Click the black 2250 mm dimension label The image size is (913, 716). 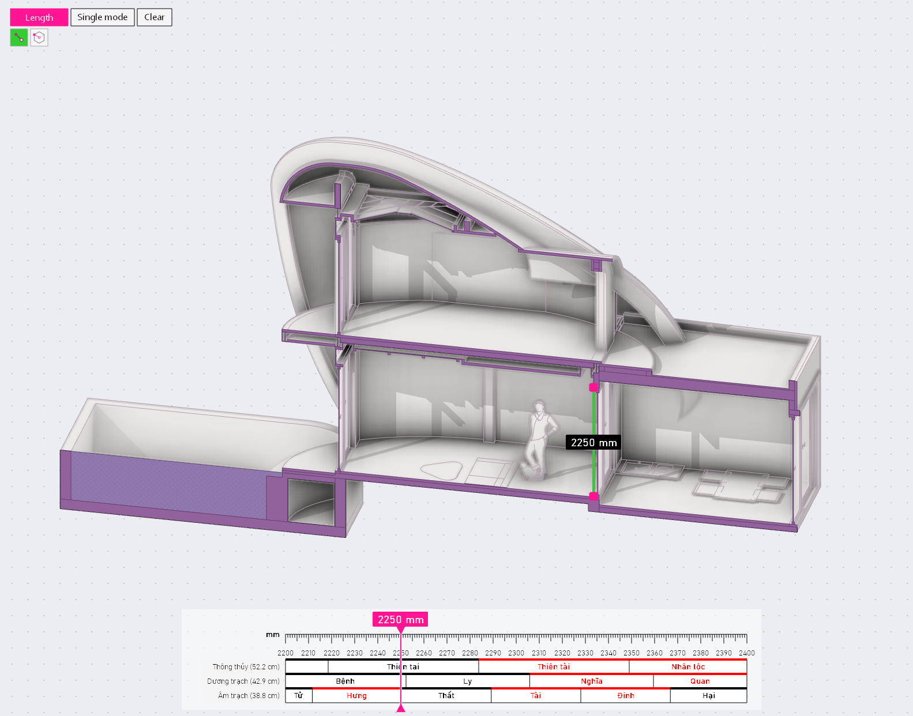pos(593,443)
